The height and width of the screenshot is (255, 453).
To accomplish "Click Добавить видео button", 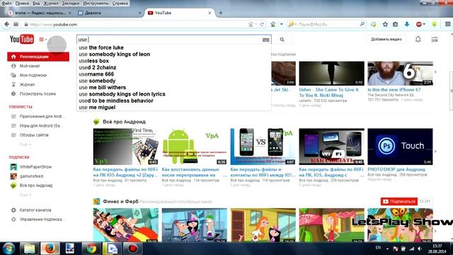I will coord(386,39).
